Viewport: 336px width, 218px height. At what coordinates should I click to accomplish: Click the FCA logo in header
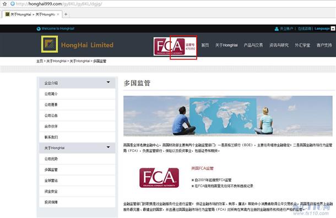coord(169,46)
